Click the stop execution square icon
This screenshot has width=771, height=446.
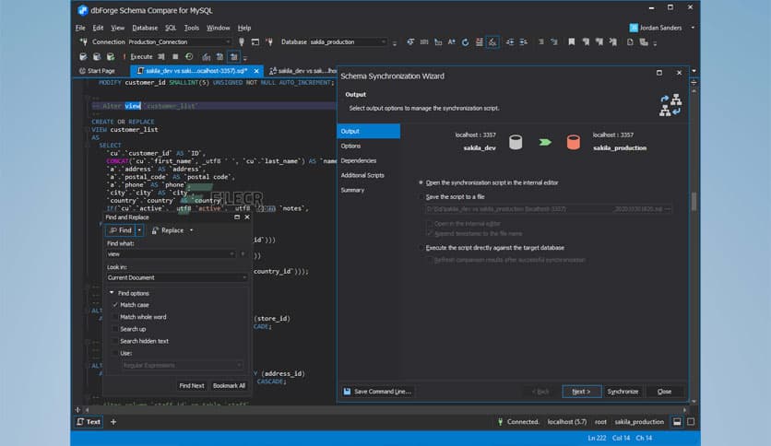click(175, 56)
